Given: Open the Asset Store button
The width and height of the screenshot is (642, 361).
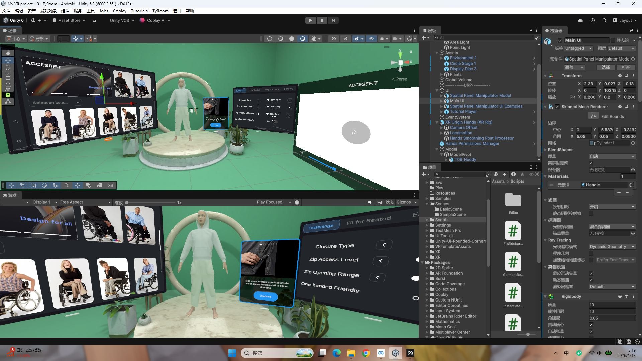Looking at the screenshot, I should pos(69,20).
